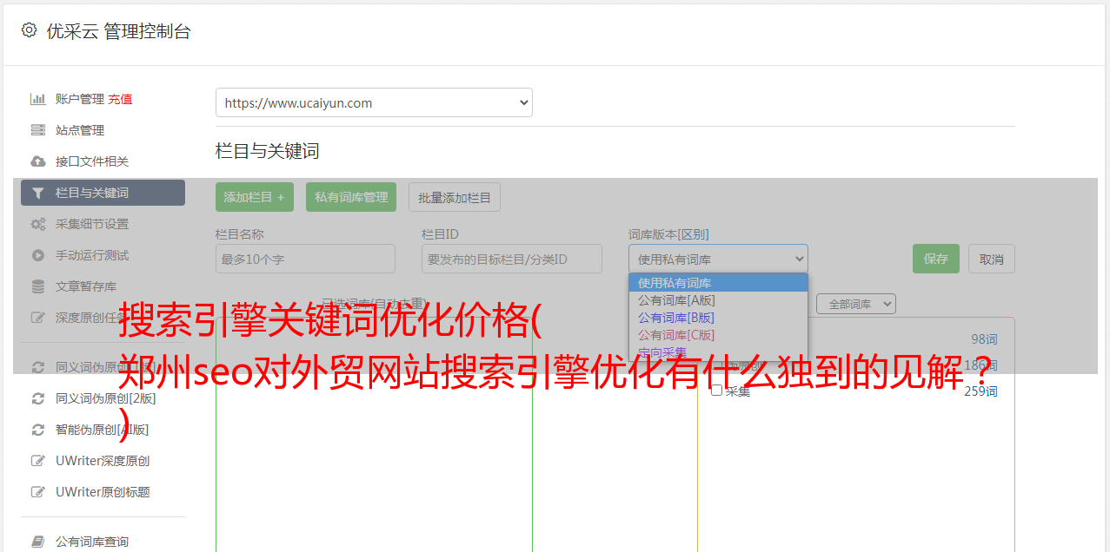Click the play icon for 手动运行测试
The image size is (1110, 552).
[x=38, y=255]
